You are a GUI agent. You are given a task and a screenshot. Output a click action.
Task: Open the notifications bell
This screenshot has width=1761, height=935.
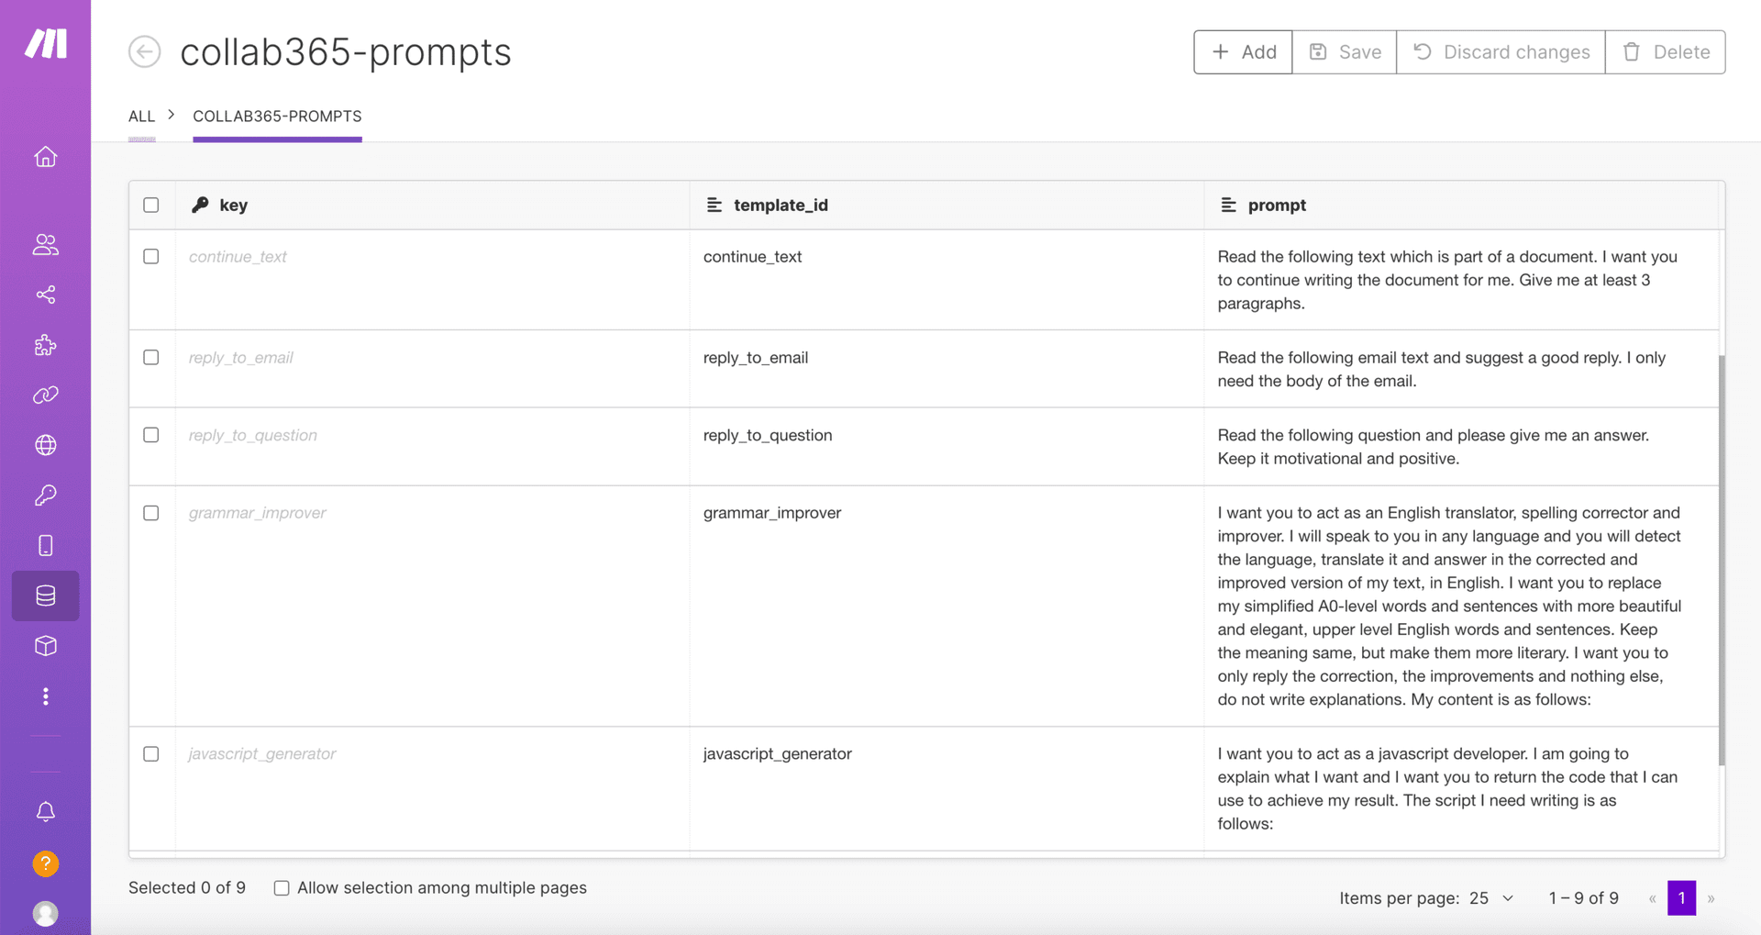click(x=45, y=811)
